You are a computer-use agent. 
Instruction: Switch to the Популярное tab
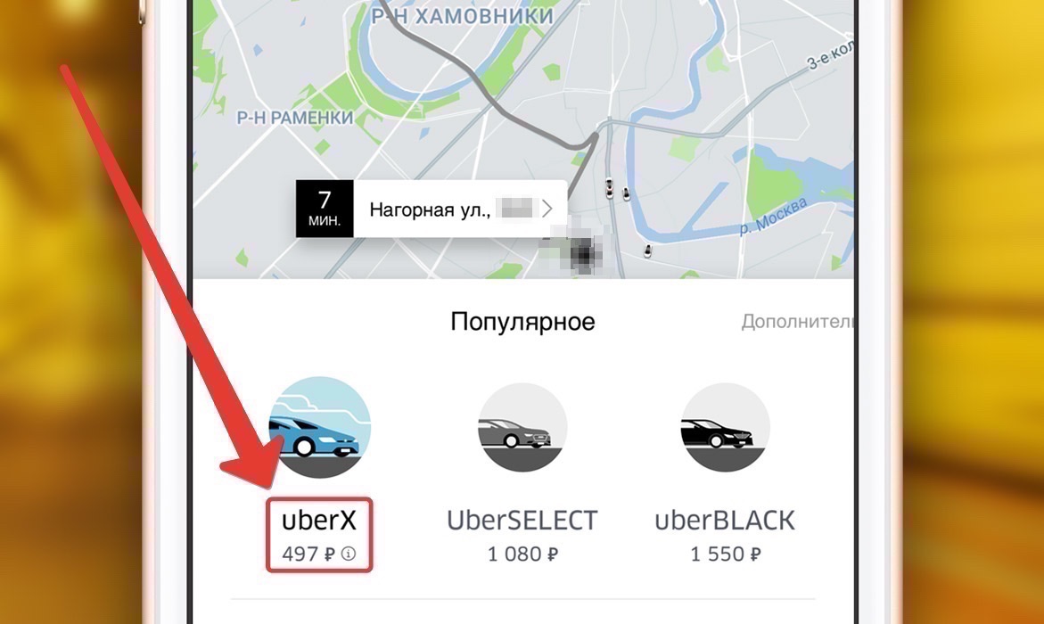click(522, 322)
